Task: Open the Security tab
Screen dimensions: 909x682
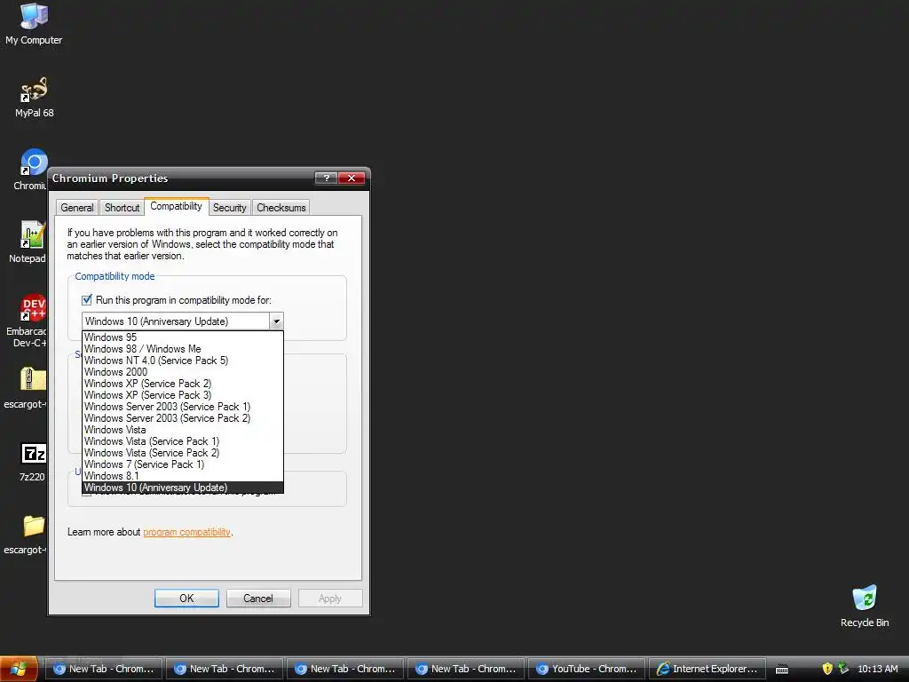Action: pyautogui.click(x=230, y=208)
